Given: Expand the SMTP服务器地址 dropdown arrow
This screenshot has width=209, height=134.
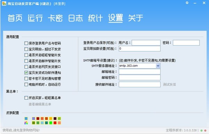Looking at the screenshot, I should pos(158,66).
